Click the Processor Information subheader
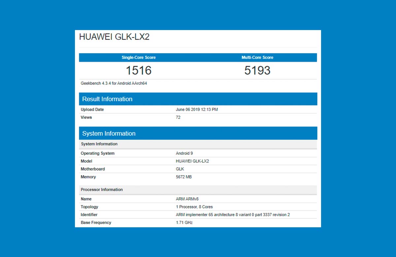 198,190
